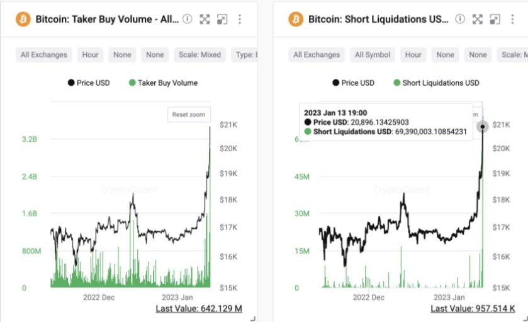528x322 pixels.
Task: Hide the Short Liquidations USD legend series
Action: tap(436, 83)
